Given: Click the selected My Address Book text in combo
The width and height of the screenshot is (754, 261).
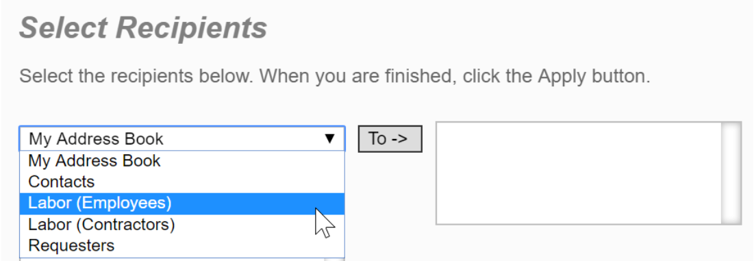Looking at the screenshot, I should (96, 139).
